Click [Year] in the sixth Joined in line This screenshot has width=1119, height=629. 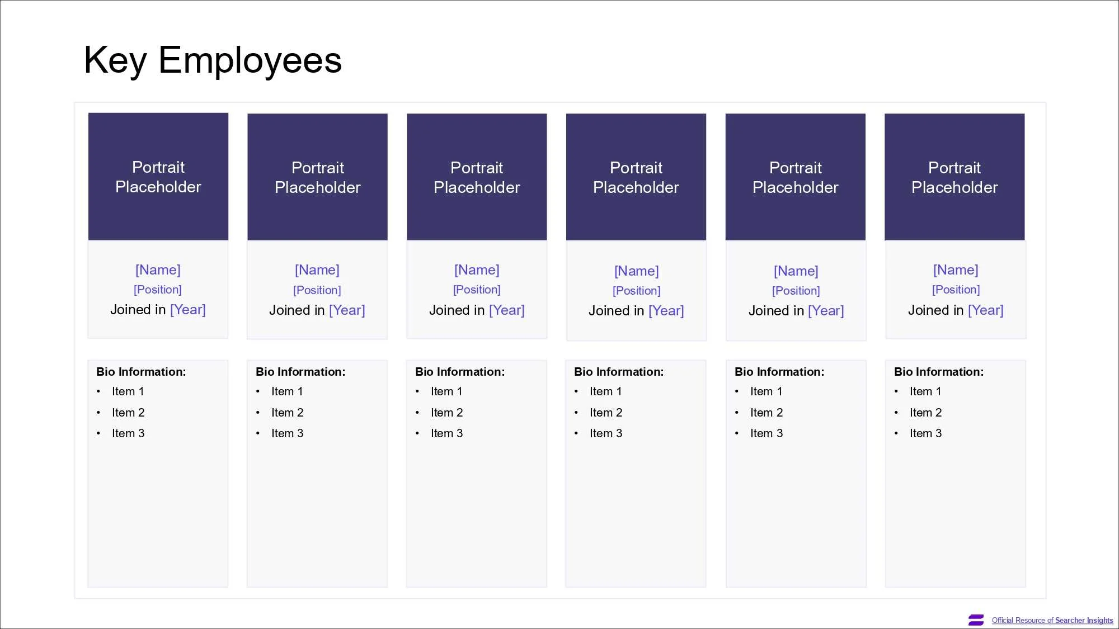986,310
